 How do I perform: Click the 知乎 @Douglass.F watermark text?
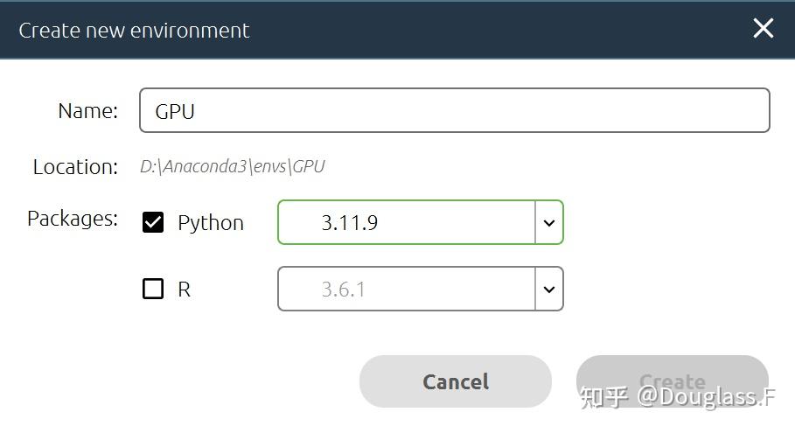(679, 399)
